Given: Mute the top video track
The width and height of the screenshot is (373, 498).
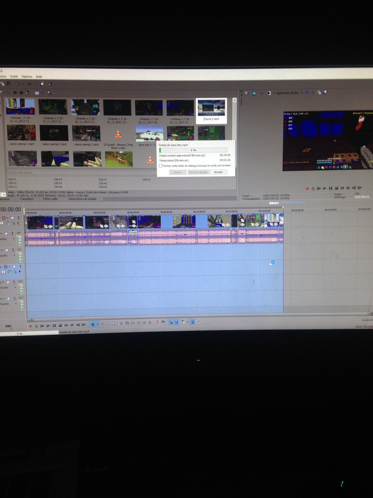Looking at the screenshot, I should (x=13, y=217).
